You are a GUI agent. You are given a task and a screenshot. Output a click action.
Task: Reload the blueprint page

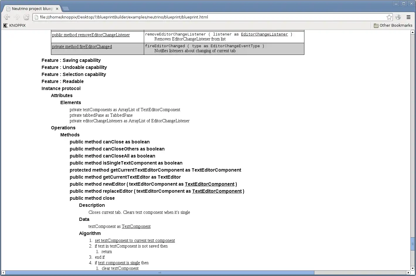point(26,17)
